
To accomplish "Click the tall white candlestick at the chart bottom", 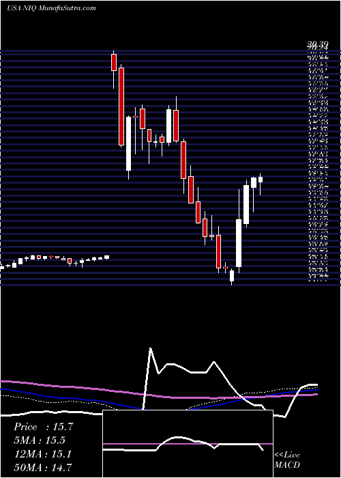I will (x=239, y=243).
